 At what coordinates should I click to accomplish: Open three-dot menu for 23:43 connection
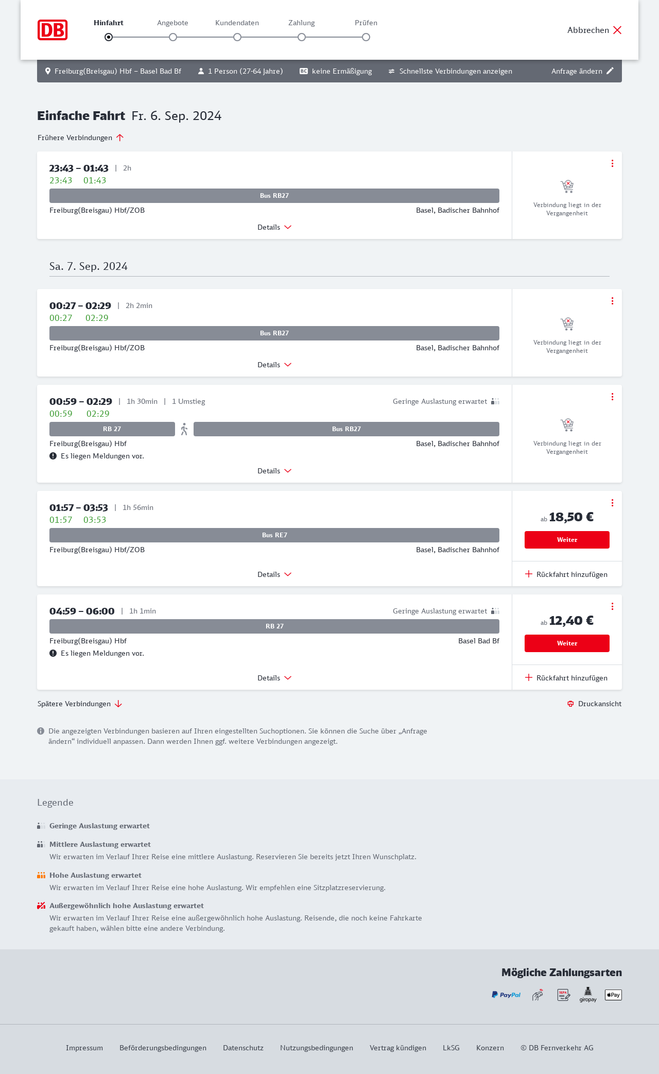[612, 163]
